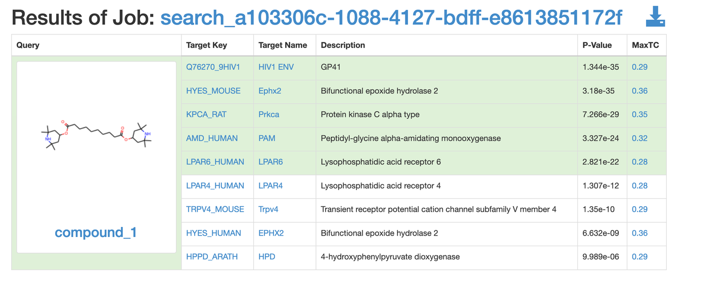The height and width of the screenshot is (282, 728).
Task: Open the search job ID link
Action: 391,18
